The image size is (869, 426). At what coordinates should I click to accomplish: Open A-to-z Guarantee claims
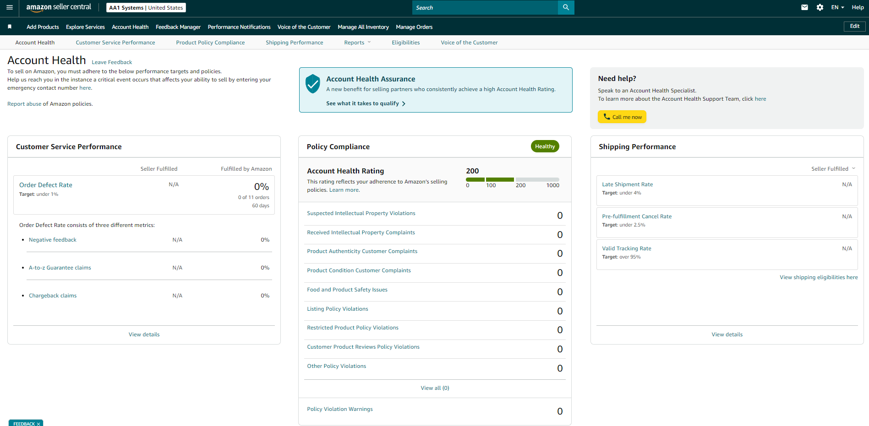click(x=60, y=268)
